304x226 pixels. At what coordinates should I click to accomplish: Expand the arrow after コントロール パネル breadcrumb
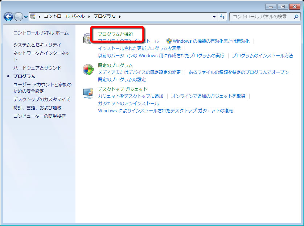pyautogui.click(x=89, y=17)
